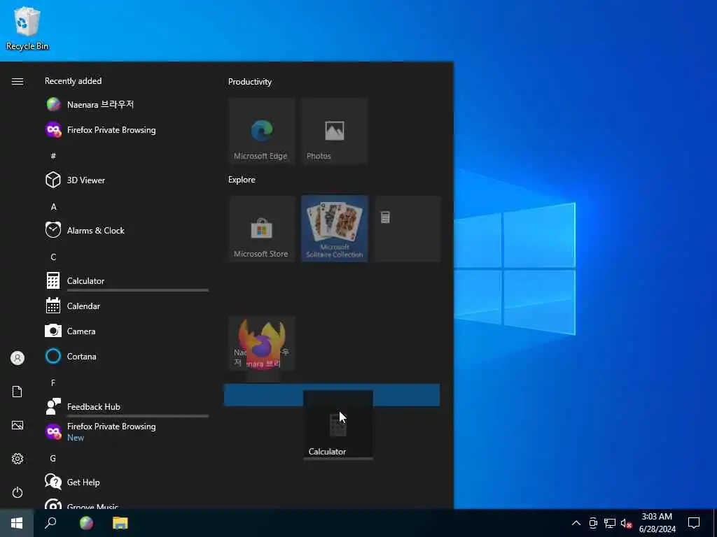Open Firefox Private Browsing marked New
The image size is (717, 537).
click(x=126, y=431)
